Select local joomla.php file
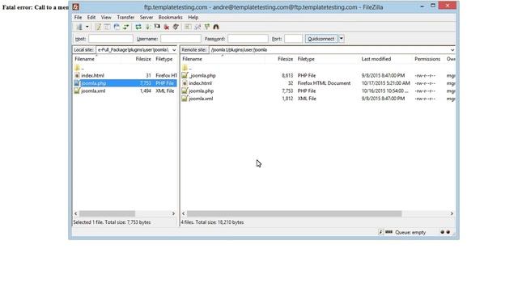The width and height of the screenshot is (518, 291). point(125,83)
